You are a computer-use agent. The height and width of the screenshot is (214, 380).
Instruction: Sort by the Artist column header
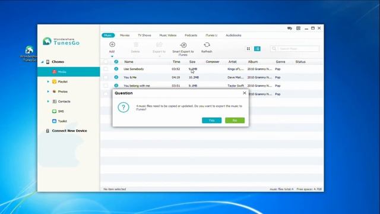click(x=232, y=62)
